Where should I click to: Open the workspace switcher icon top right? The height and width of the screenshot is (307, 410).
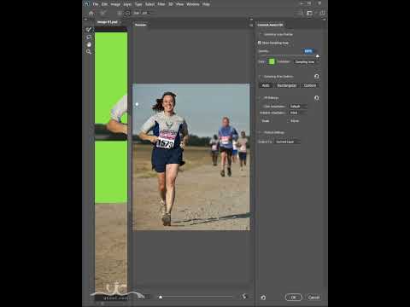pos(310,13)
